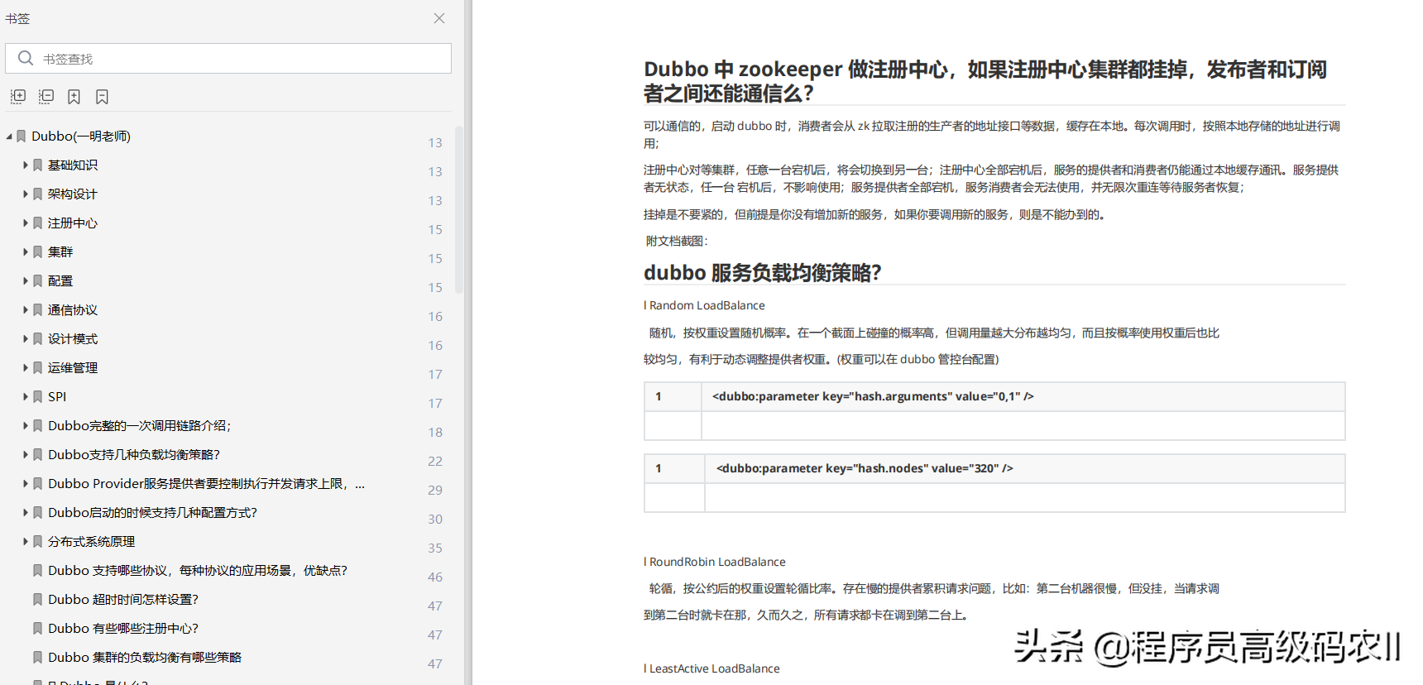Click the bookmark icon beside 集群

tap(37, 252)
